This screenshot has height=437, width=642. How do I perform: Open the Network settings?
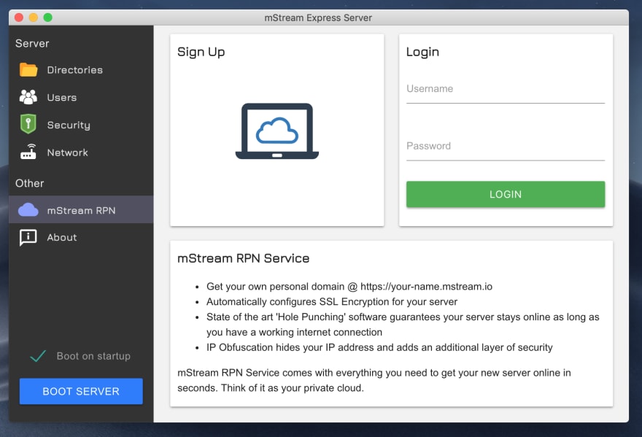(x=81, y=152)
